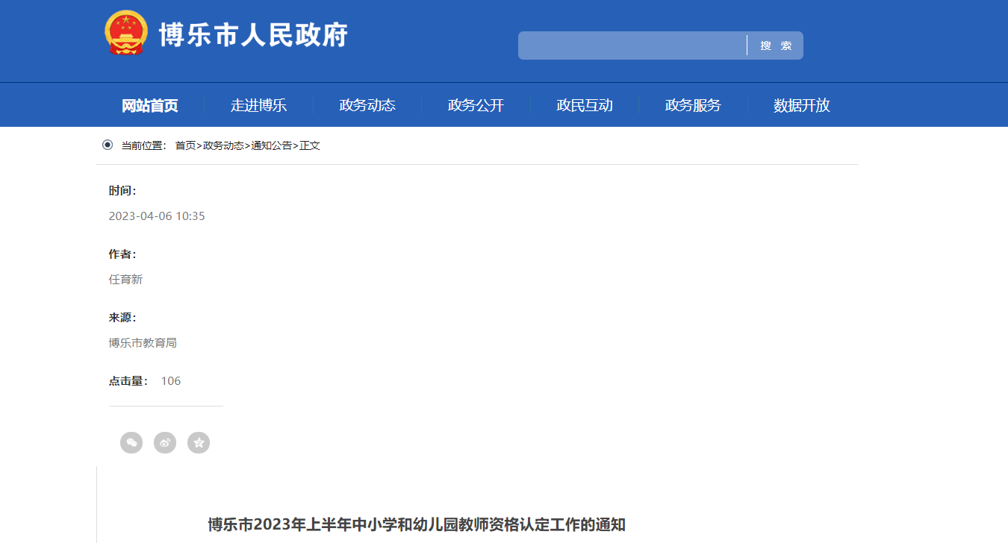
Task: Open the 网站首页 nav tab
Action: click(x=150, y=105)
